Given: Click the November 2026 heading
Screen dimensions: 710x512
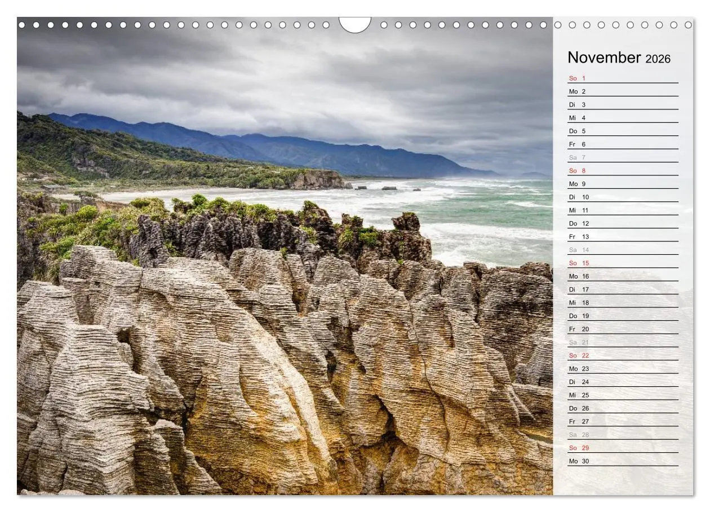Looking at the screenshot, I should (x=619, y=58).
